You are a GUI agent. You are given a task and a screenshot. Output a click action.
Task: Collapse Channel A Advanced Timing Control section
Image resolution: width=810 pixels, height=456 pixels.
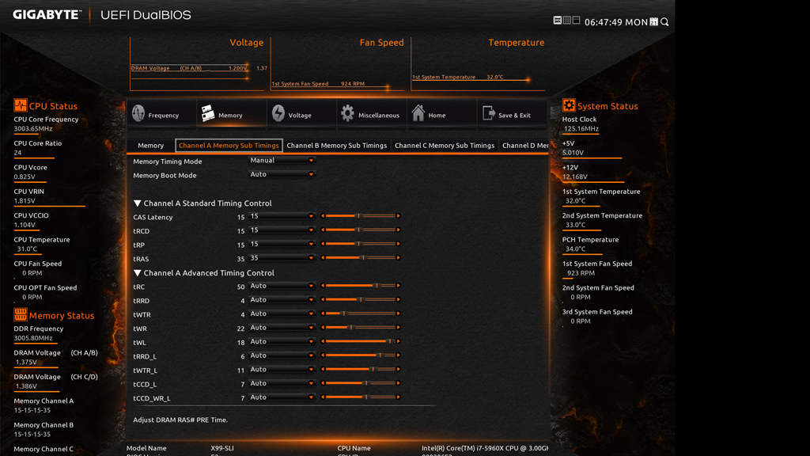pyautogui.click(x=138, y=273)
